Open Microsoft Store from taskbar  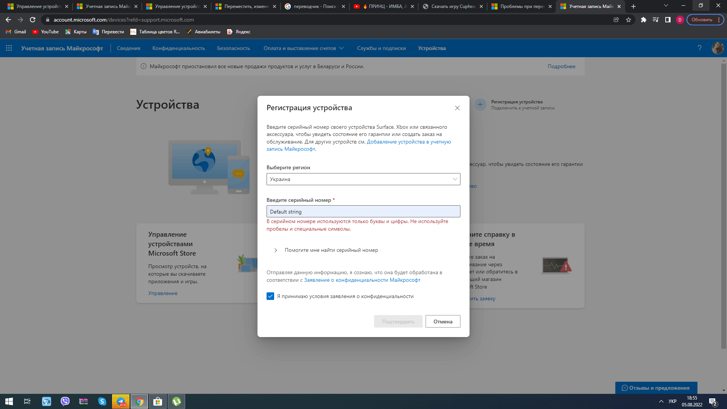click(x=158, y=401)
